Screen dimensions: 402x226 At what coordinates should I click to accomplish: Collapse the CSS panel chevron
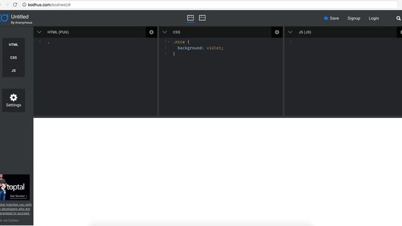165,32
